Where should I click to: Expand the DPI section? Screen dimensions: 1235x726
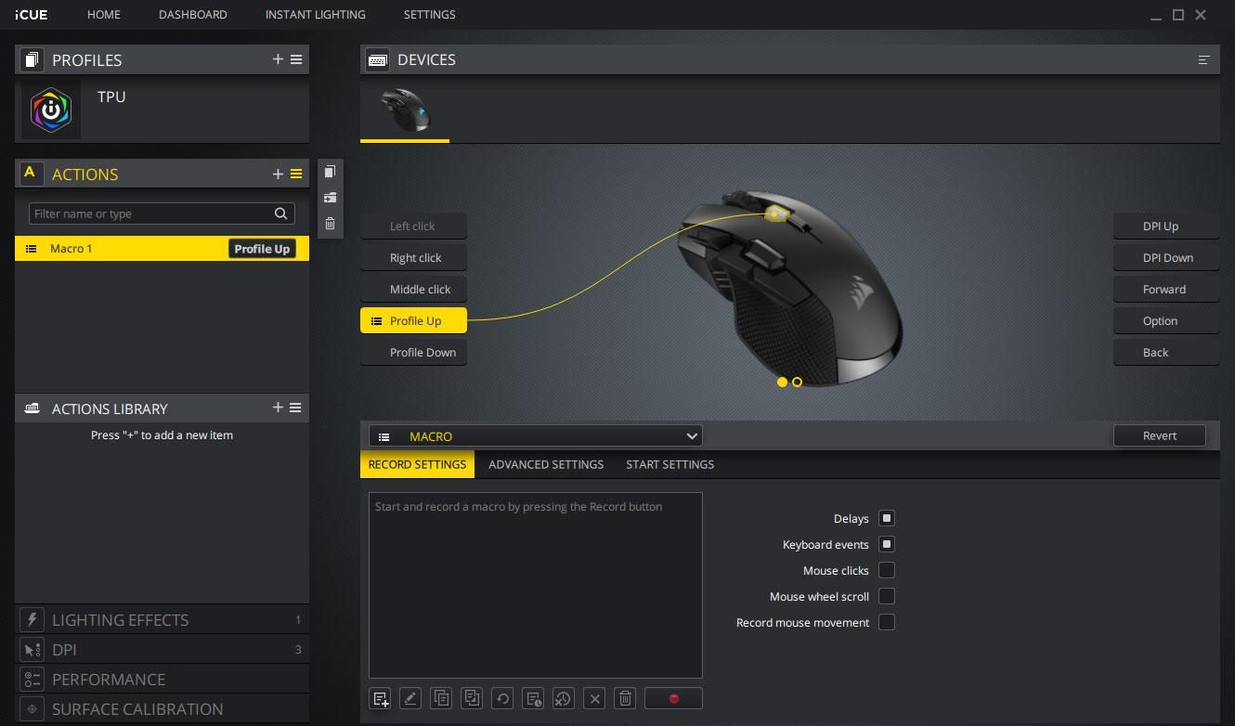162,650
